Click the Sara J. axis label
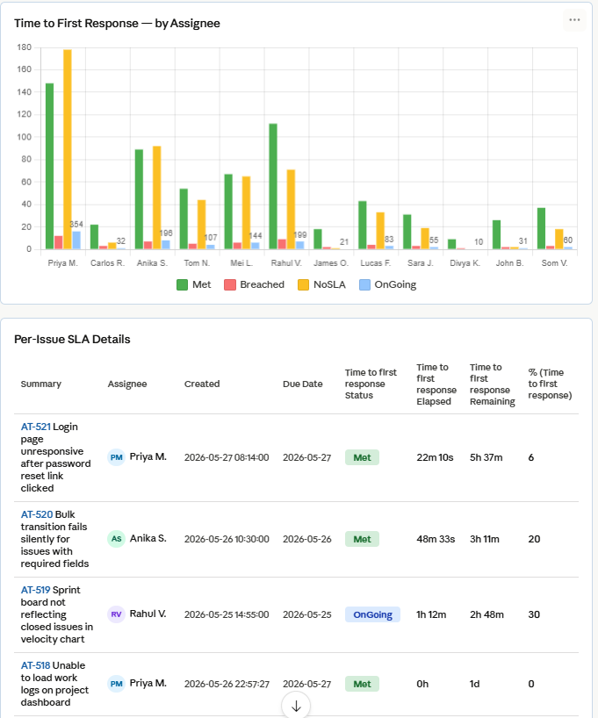The image size is (598, 718). [421, 263]
